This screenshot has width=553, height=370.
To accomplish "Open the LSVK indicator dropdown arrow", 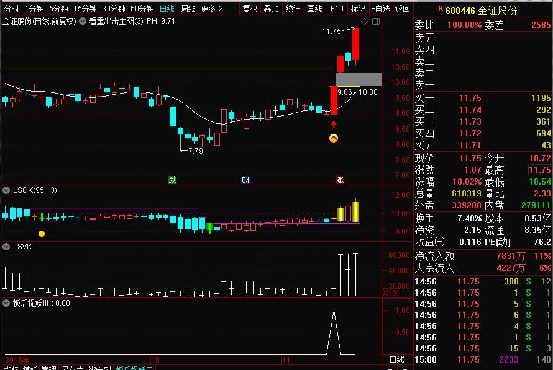I will [7, 246].
